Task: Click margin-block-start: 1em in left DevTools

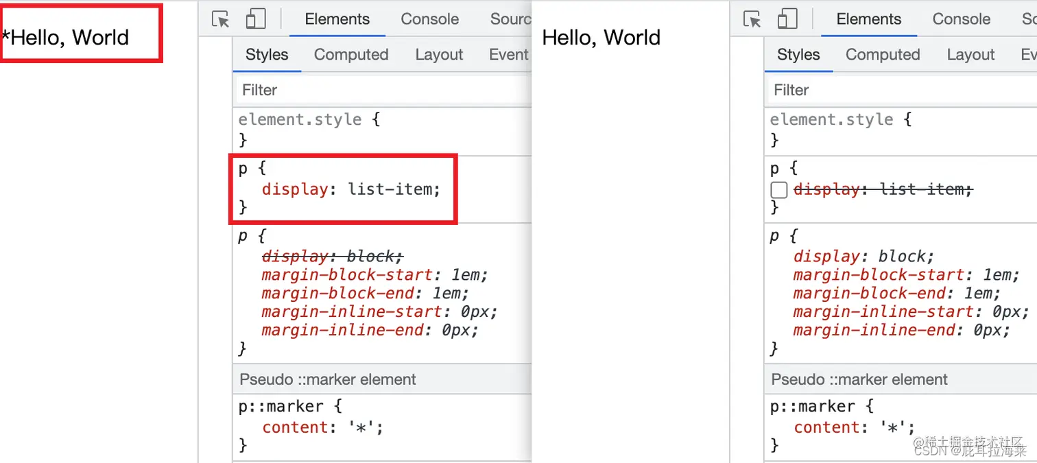Action: coord(375,275)
